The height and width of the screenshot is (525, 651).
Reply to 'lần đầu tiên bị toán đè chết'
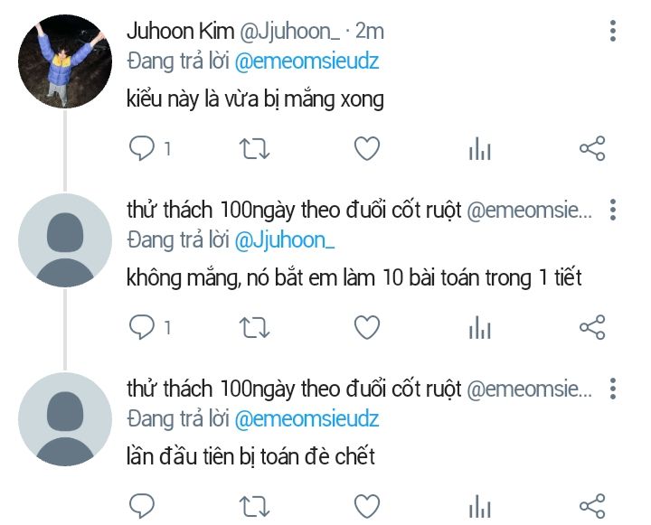pyautogui.click(x=142, y=506)
